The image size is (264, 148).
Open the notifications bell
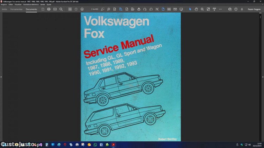242,9
